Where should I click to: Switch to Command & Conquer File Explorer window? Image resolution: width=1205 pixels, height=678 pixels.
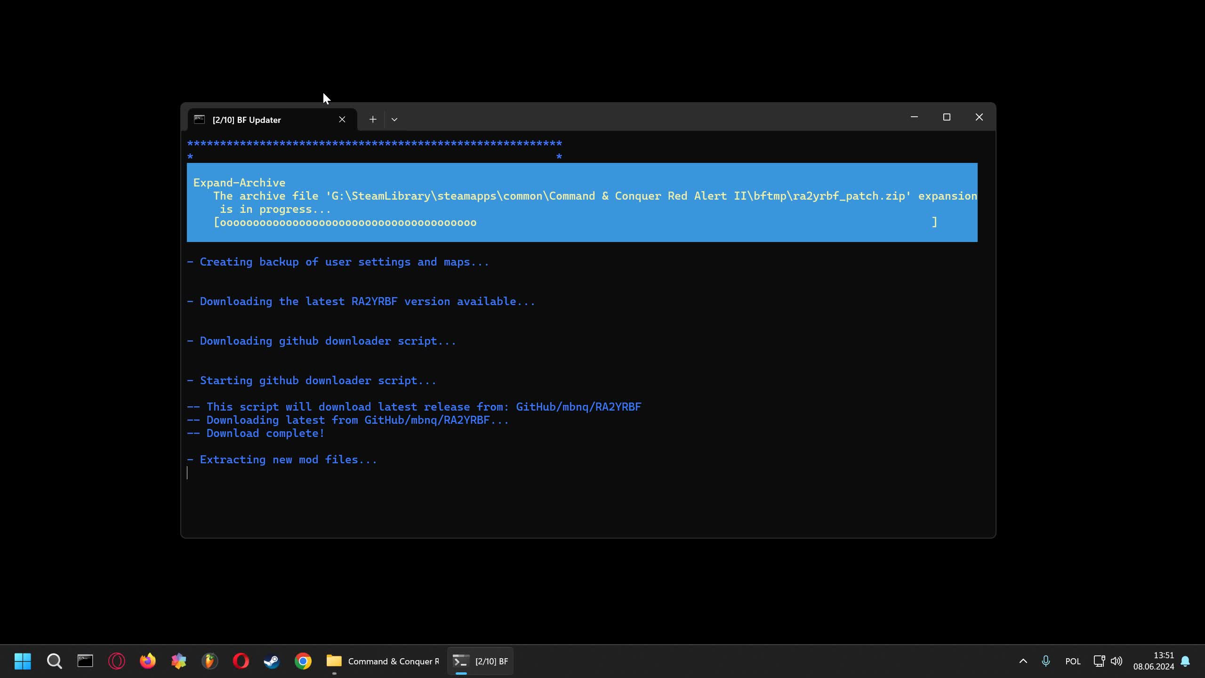pyautogui.click(x=383, y=661)
